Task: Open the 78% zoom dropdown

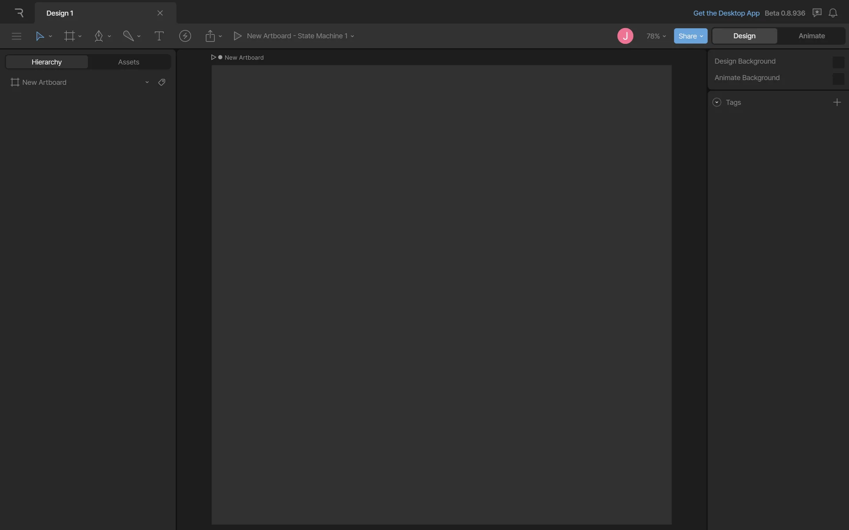Action: [x=656, y=36]
